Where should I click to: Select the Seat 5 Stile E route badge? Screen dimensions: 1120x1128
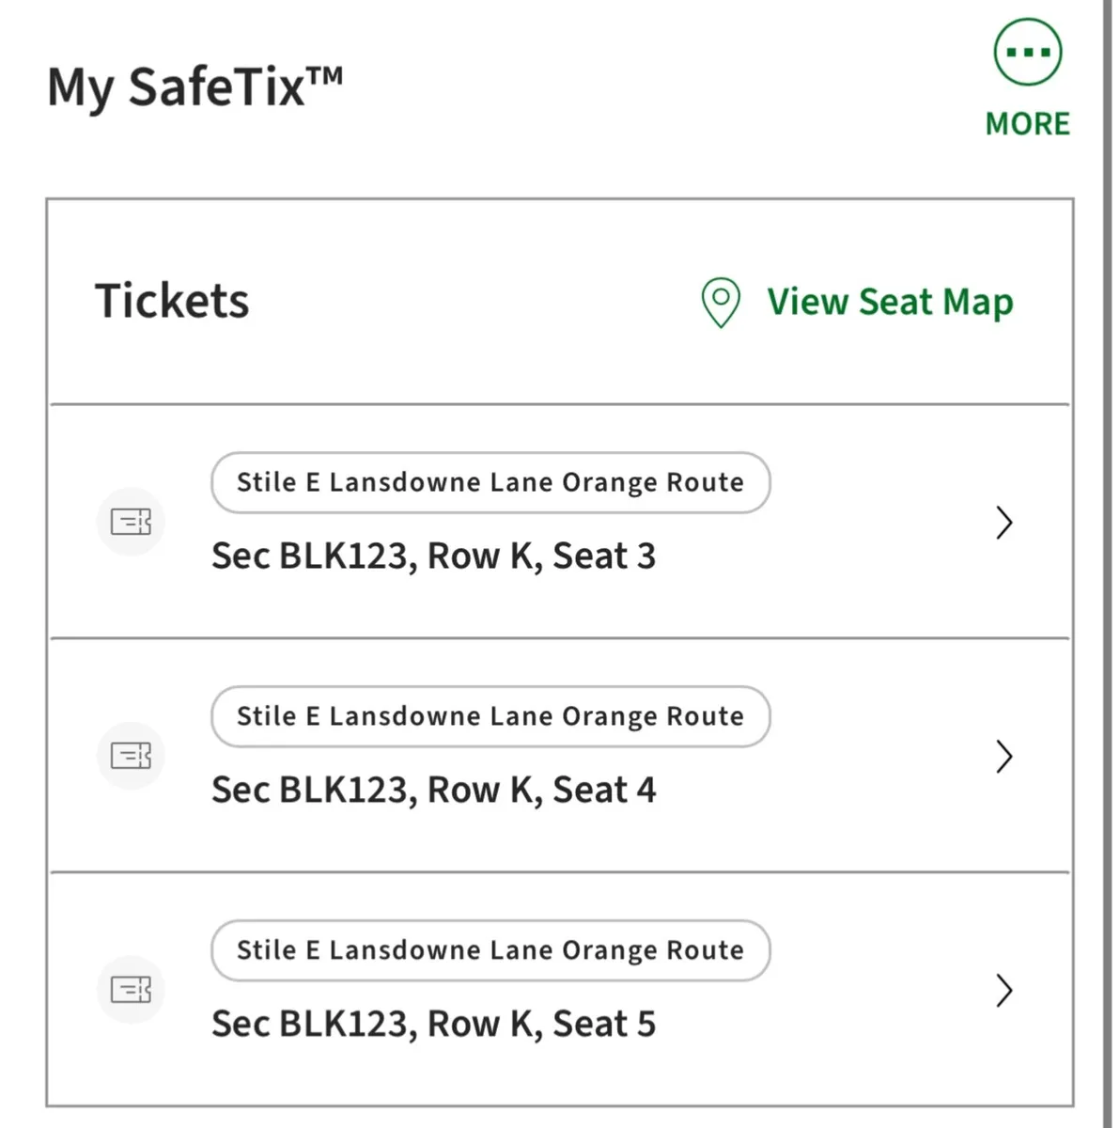coord(490,951)
